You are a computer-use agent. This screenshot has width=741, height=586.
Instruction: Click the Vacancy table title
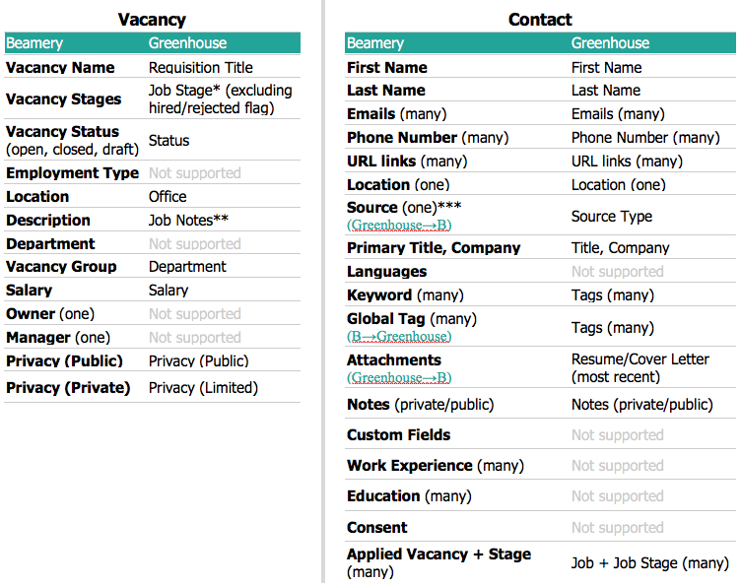(x=152, y=20)
